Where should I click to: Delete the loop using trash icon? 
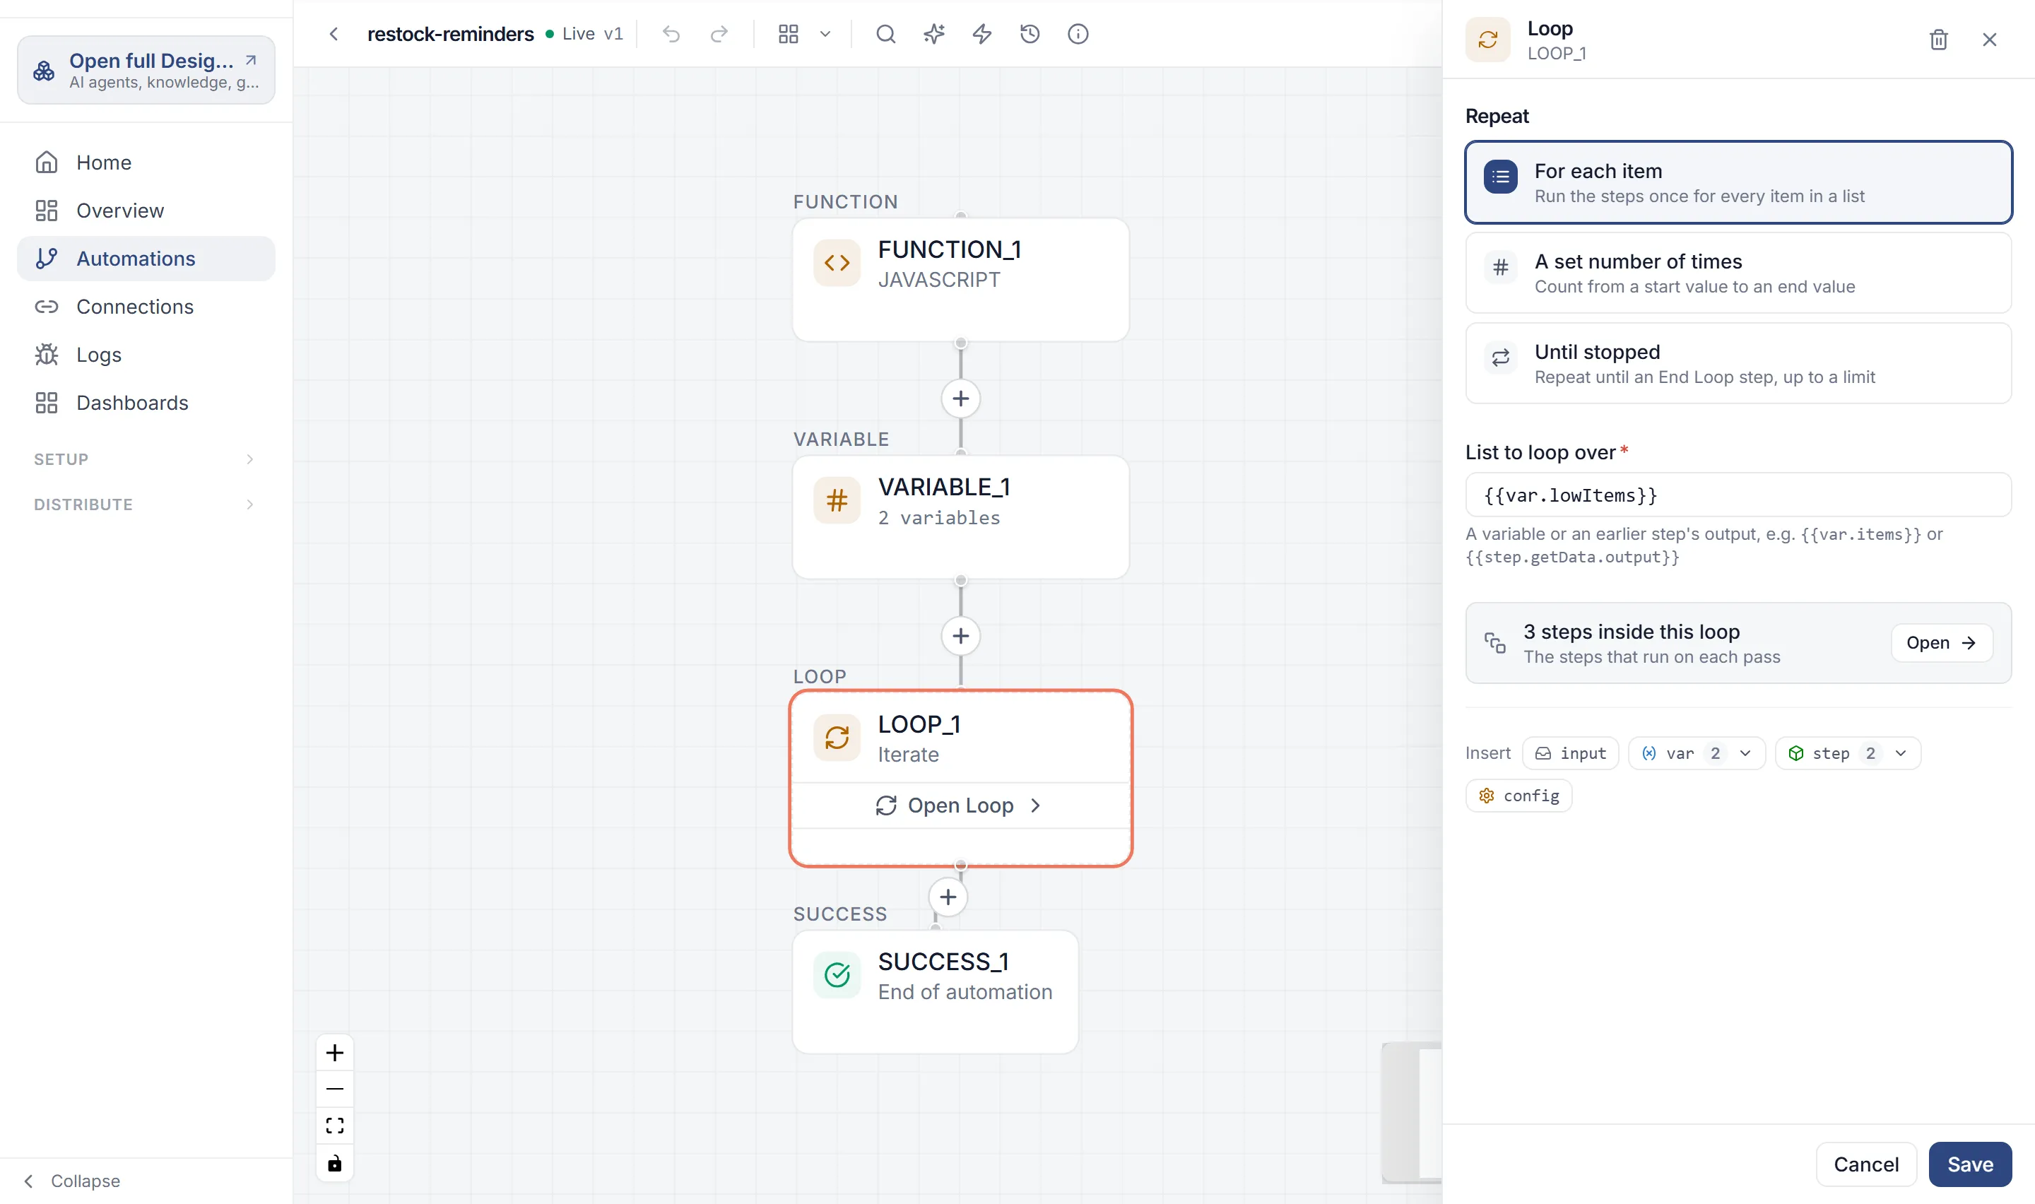coord(1938,40)
